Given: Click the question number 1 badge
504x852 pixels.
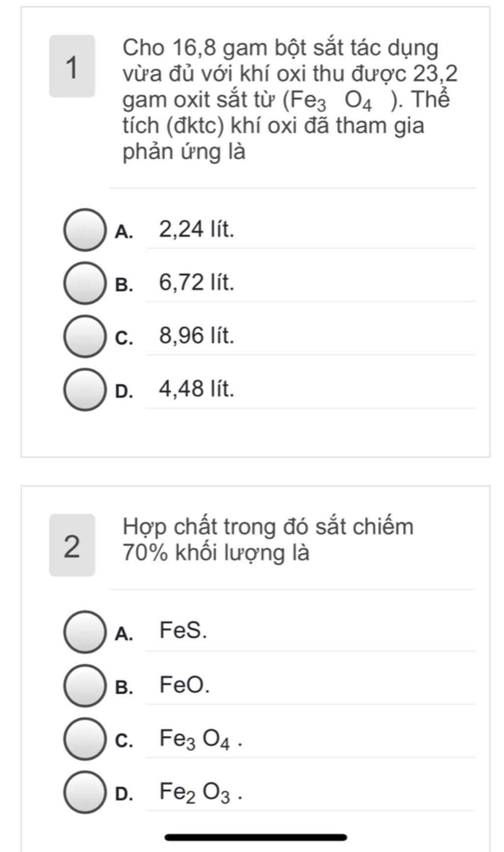Looking at the screenshot, I should tap(72, 66).
